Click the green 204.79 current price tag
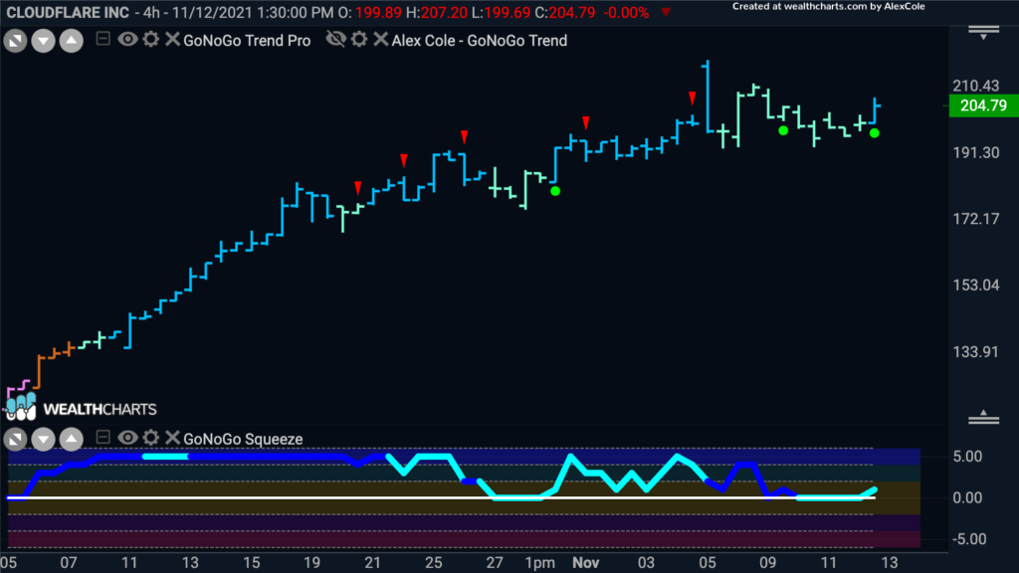Viewport: 1019px width, 573px height. [984, 105]
